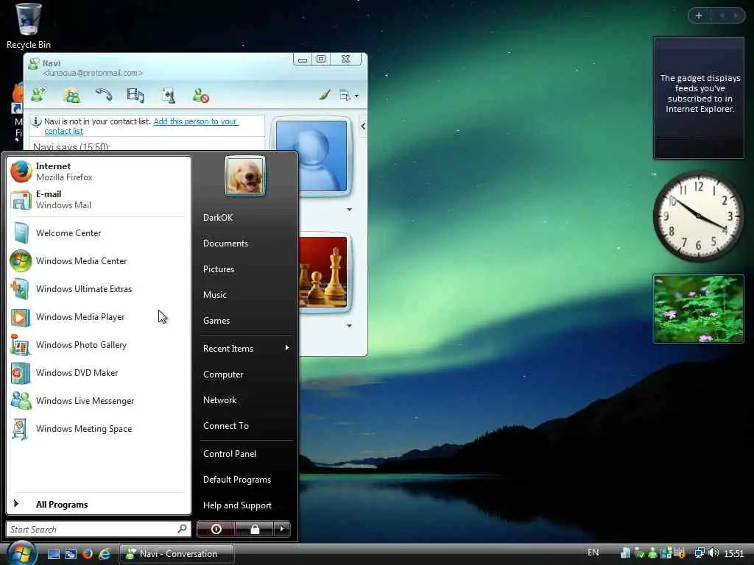Click the share files icon in Messenger toolbar
Screen dimensions: 754x565
tap(72, 95)
